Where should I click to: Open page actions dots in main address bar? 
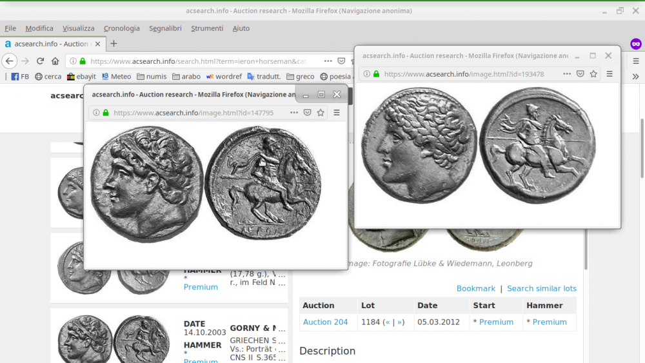click(328, 61)
